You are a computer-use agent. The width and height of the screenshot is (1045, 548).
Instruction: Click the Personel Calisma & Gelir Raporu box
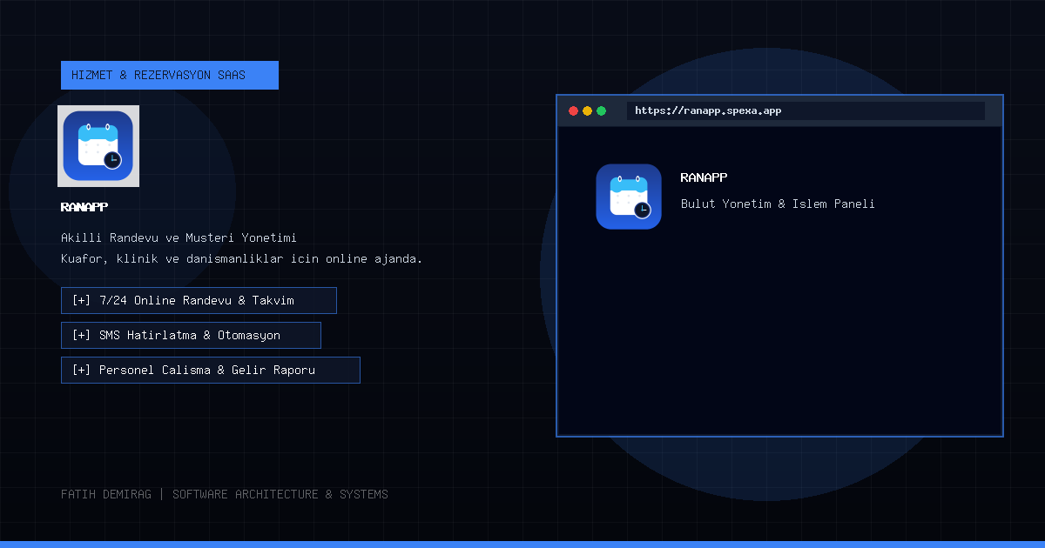(211, 370)
